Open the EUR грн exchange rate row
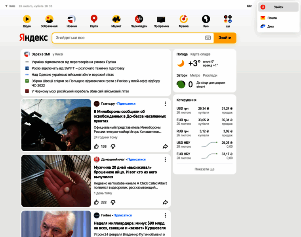Viewport: 301px width, 237px height. (x=204, y=122)
